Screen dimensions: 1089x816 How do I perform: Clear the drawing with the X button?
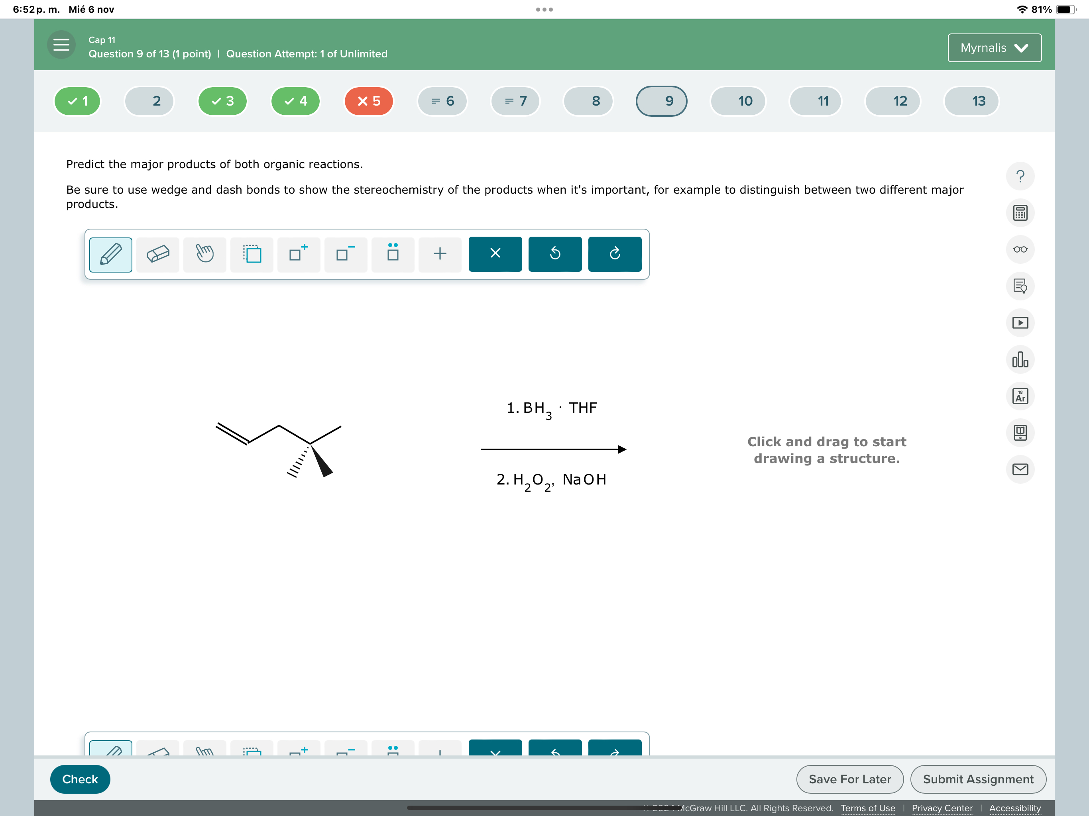pyautogui.click(x=495, y=254)
